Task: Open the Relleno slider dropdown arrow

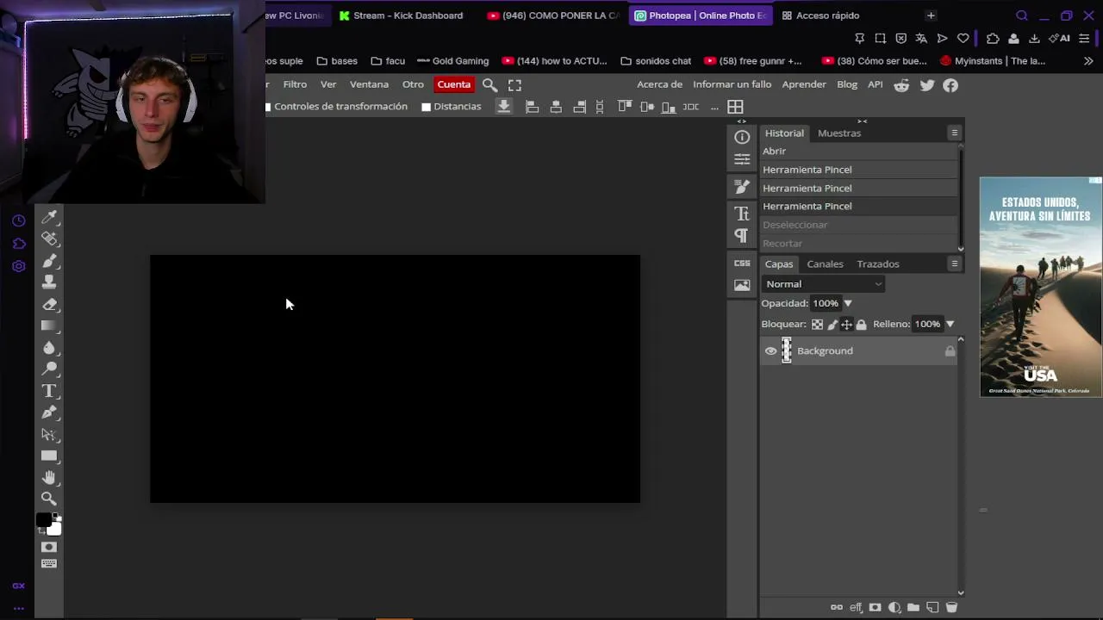Action: pyautogui.click(x=950, y=324)
